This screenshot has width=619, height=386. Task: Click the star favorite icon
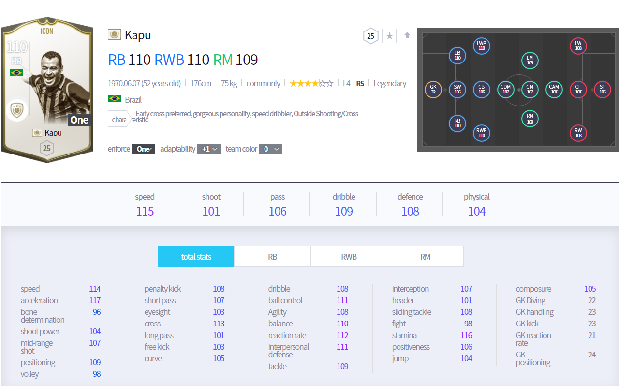pos(389,36)
